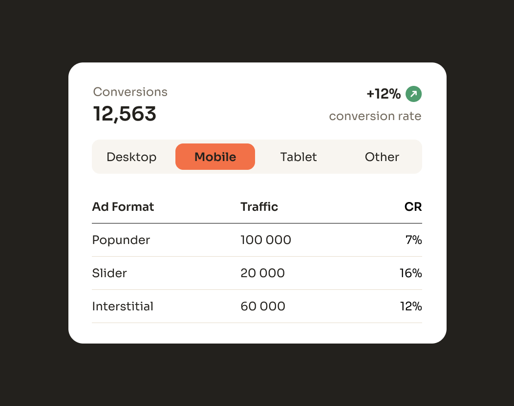Click the 12,563 conversions total

coord(125,114)
